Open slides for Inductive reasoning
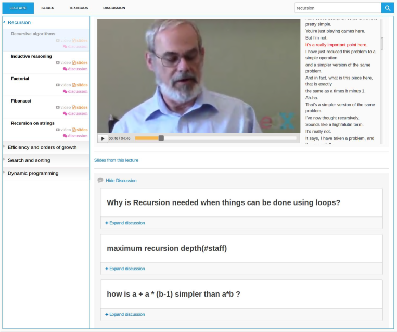 [x=80, y=62]
